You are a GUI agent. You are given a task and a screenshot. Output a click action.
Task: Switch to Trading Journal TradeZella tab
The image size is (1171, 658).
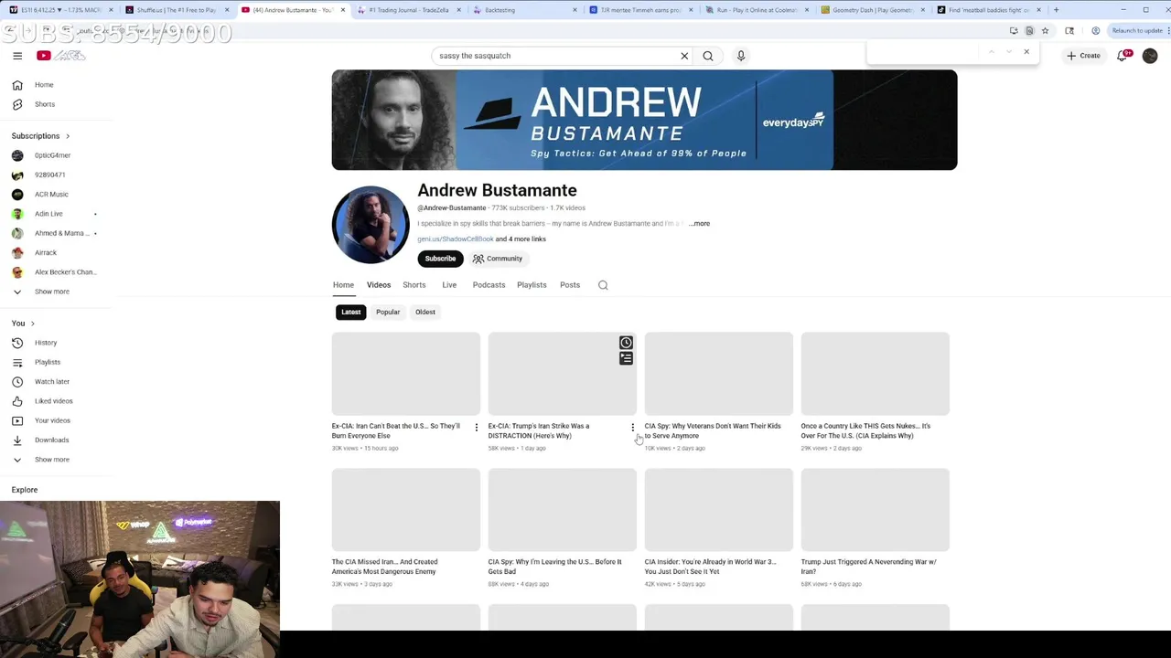pos(407,10)
